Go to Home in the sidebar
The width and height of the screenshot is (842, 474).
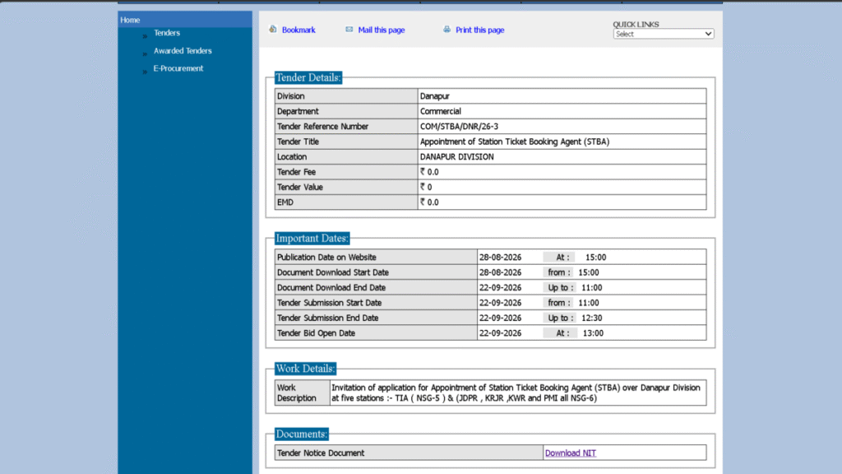pyautogui.click(x=130, y=20)
